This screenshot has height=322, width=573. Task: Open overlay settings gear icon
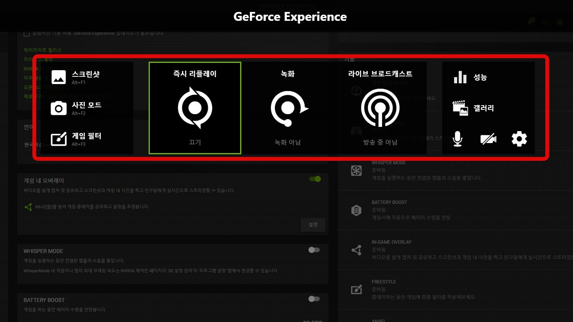(x=519, y=139)
